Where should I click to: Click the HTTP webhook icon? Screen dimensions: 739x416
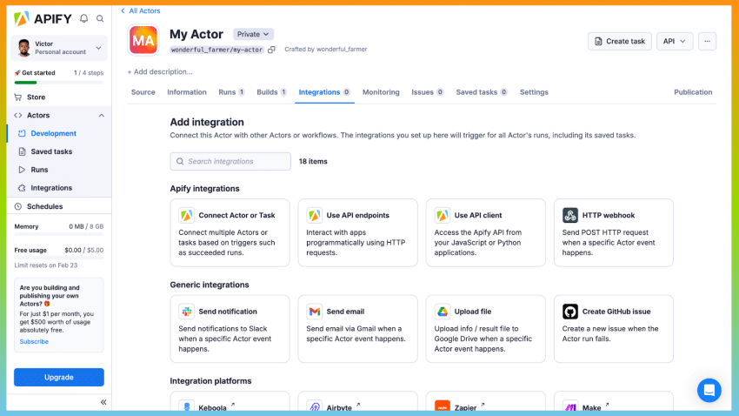click(569, 215)
